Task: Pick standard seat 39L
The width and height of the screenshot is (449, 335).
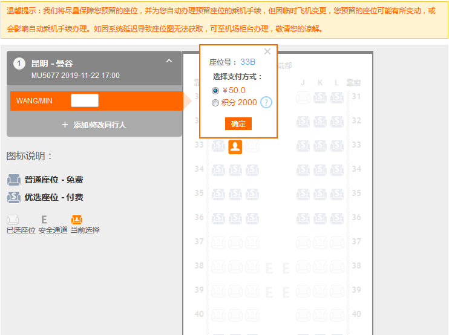Action: click(x=337, y=291)
